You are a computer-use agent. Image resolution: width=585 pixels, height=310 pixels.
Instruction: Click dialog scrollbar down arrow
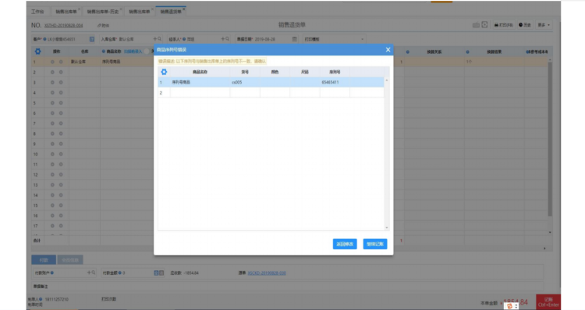click(x=387, y=227)
